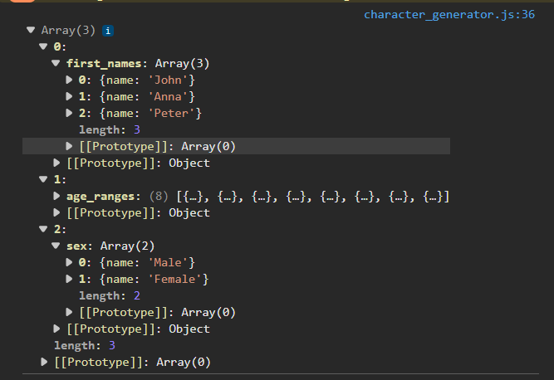Expand Prototype Array(0) under sex

pyautogui.click(x=70, y=312)
